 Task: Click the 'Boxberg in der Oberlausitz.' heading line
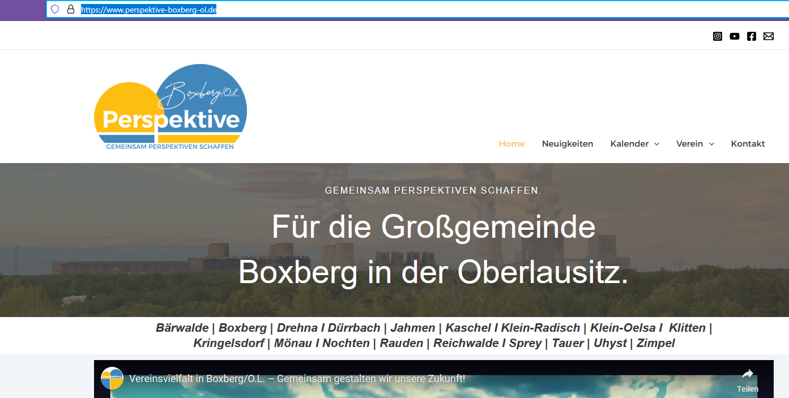(x=433, y=272)
